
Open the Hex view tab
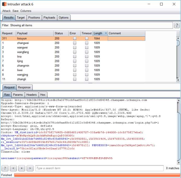pyautogui.click(x=43, y=95)
